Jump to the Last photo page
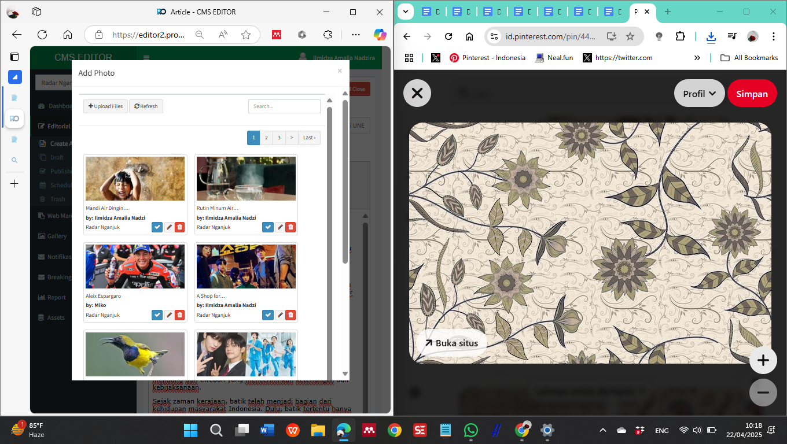This screenshot has width=787, height=444. tap(309, 138)
